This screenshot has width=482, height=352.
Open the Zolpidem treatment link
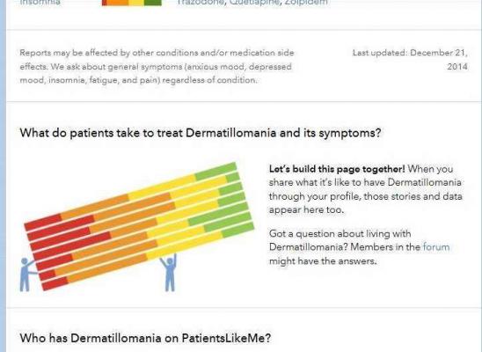point(306,3)
